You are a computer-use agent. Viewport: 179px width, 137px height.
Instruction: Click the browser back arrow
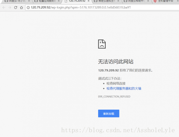click(4, 8)
